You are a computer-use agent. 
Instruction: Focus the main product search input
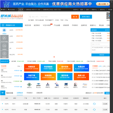point(50,17)
